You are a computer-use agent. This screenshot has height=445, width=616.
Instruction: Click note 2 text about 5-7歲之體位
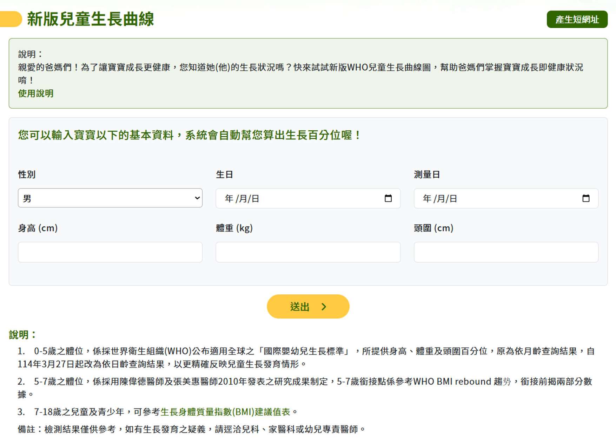(305, 388)
